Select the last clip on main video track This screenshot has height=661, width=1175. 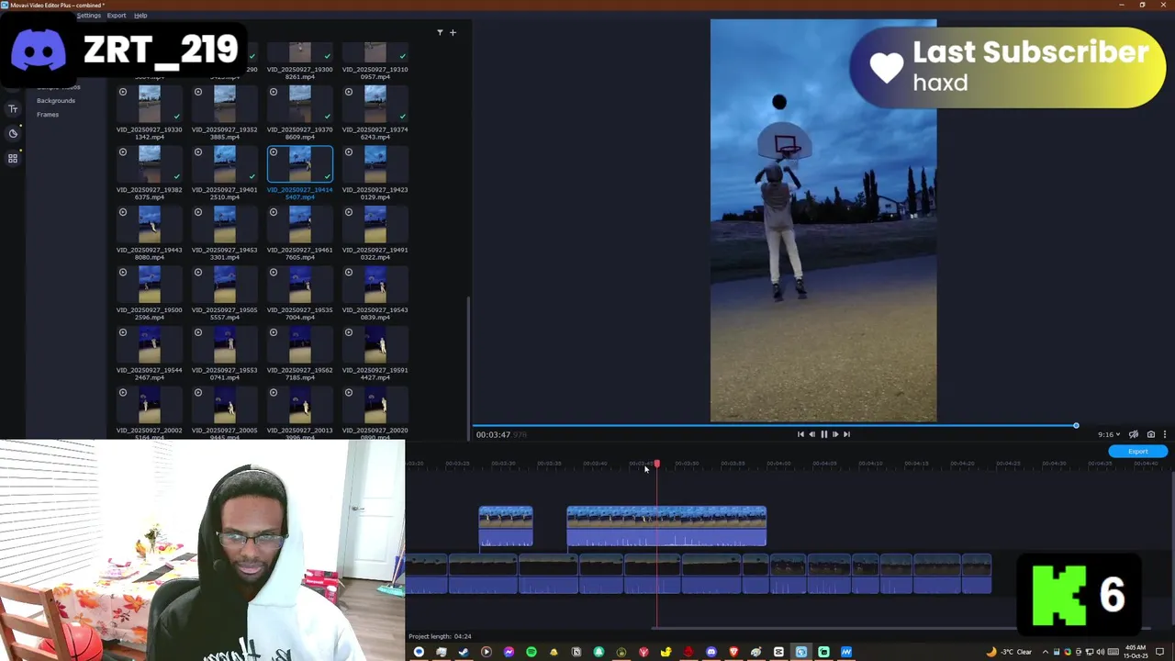pos(976,573)
